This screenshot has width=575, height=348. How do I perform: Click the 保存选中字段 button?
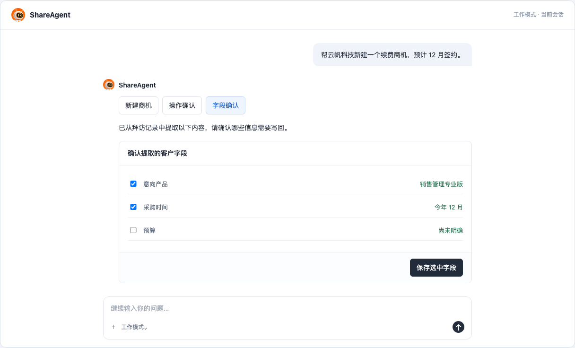[436, 268]
